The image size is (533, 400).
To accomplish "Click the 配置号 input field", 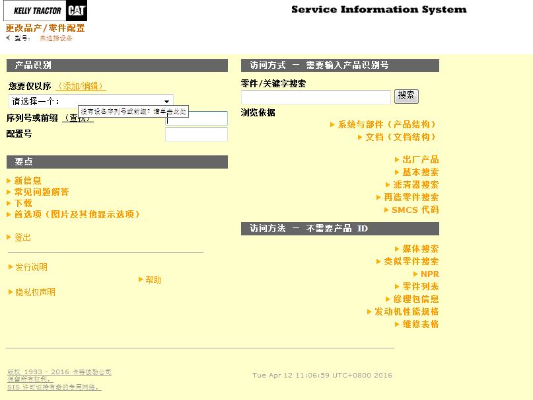I will point(196,134).
